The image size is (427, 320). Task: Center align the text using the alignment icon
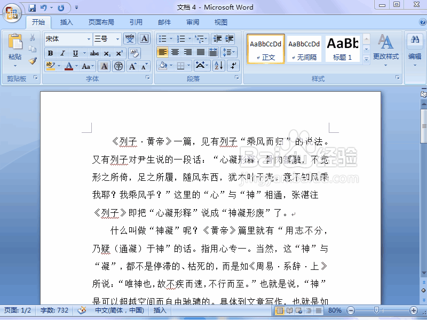point(175,52)
